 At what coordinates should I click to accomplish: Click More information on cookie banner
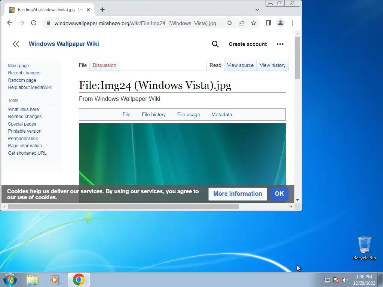[238, 194]
